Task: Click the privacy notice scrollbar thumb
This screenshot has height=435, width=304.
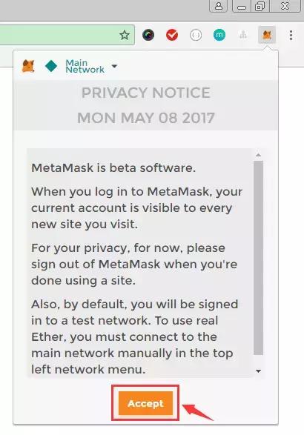Action: point(258,257)
